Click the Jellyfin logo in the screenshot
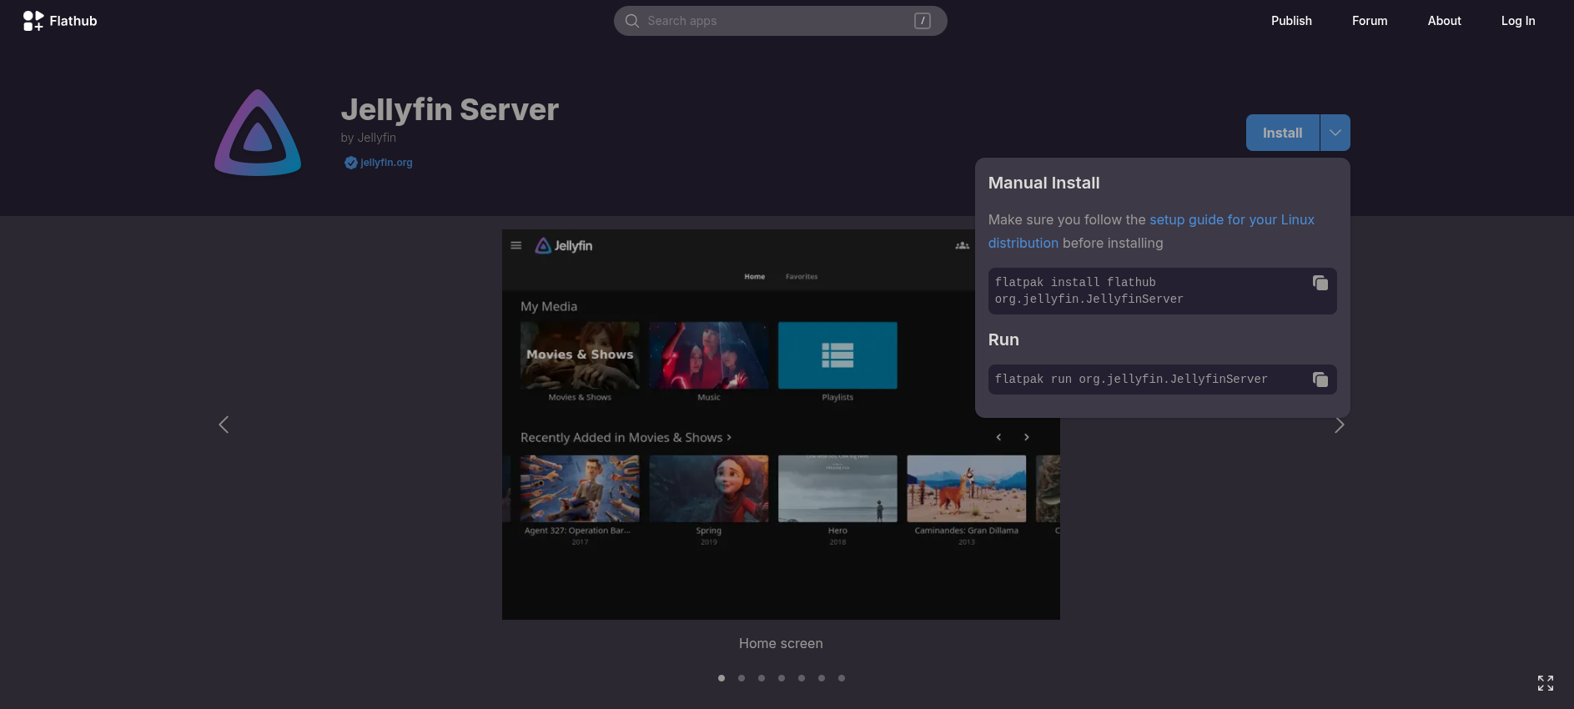 coord(564,245)
